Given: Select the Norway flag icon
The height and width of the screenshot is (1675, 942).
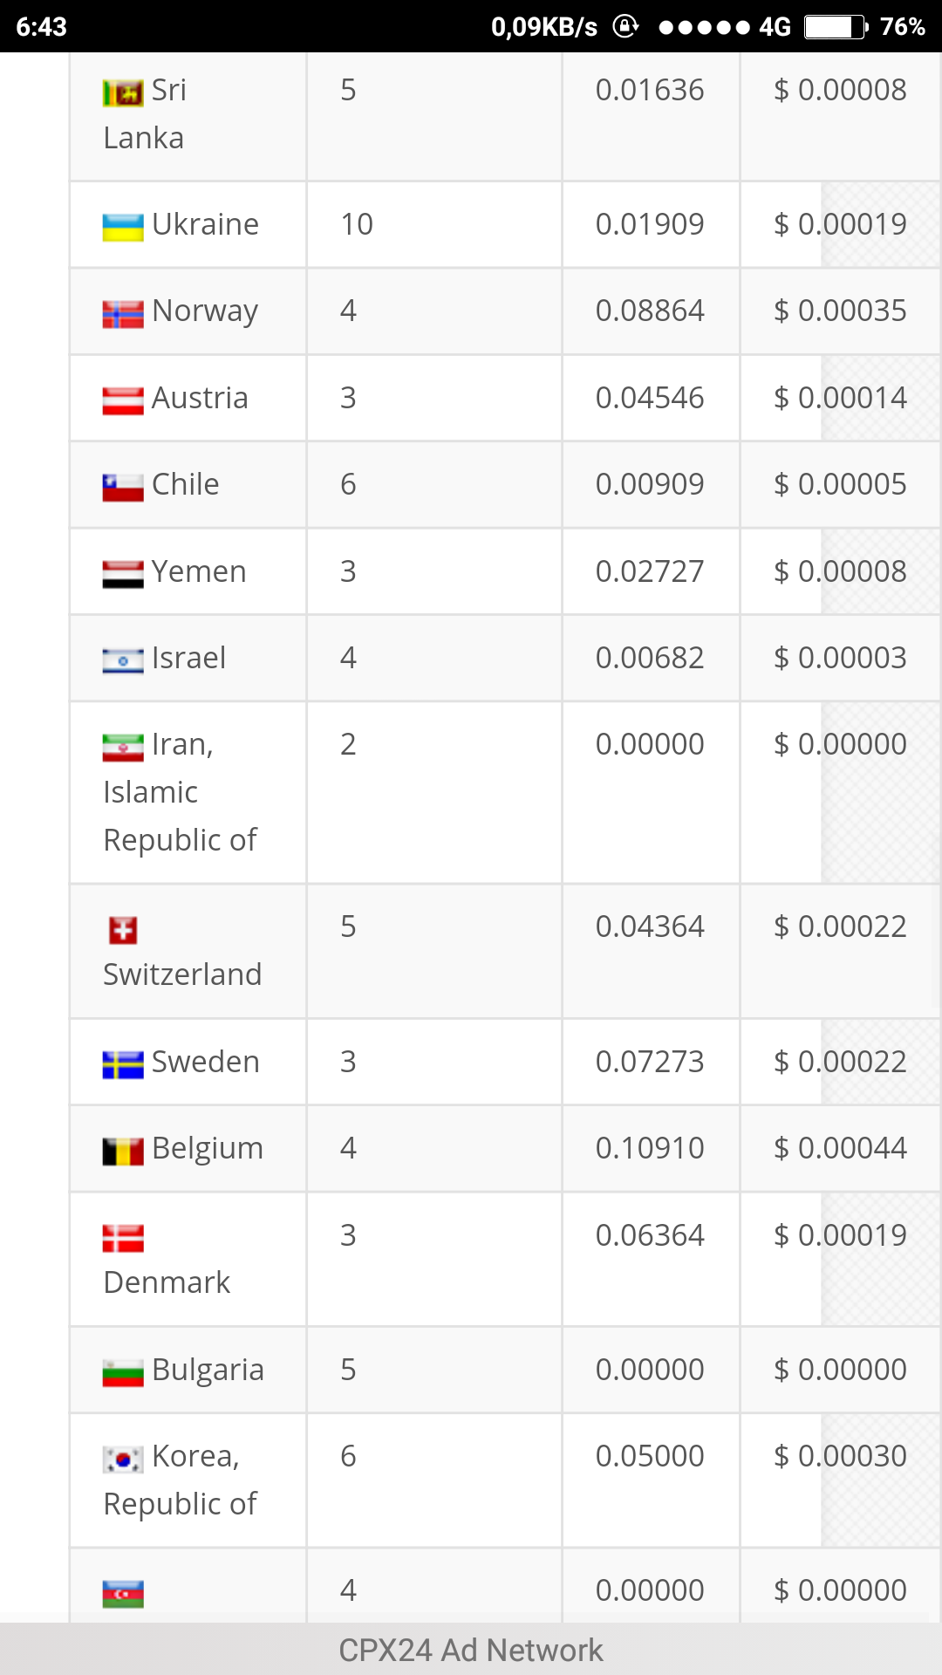Looking at the screenshot, I should click(x=123, y=313).
